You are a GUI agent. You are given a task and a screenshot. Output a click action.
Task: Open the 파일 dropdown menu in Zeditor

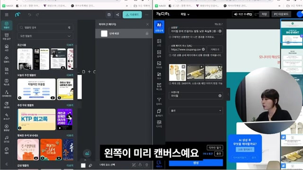coord(185,14)
